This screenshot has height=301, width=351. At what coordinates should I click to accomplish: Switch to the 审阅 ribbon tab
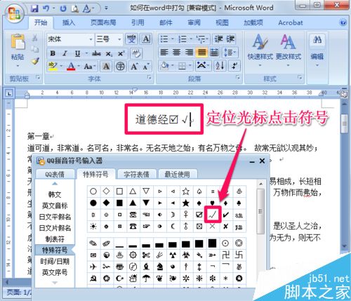[x=194, y=22]
